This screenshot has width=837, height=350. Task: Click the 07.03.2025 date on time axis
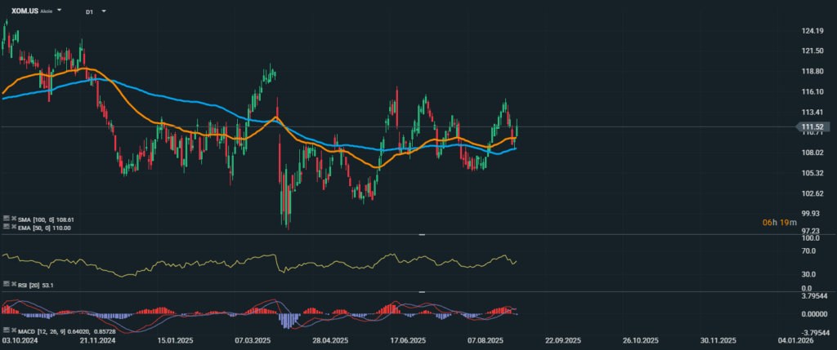pos(252,339)
